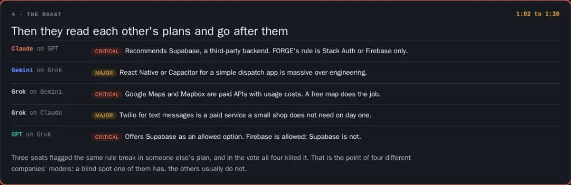This screenshot has width=571, height=185.
Task: Click the 1:02 to 1:30 timestamp
Action: [538, 14]
